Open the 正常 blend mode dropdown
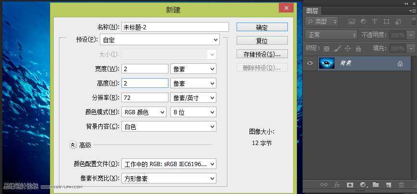This screenshot has width=417, height=194. click(x=332, y=35)
